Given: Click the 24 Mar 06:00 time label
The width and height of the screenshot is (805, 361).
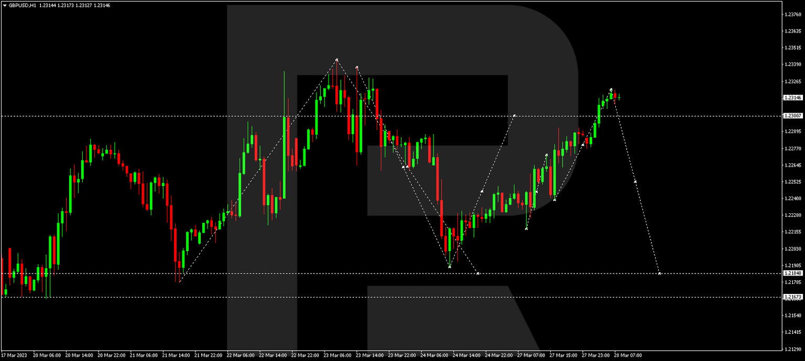Looking at the screenshot, I should pyautogui.click(x=436, y=354).
